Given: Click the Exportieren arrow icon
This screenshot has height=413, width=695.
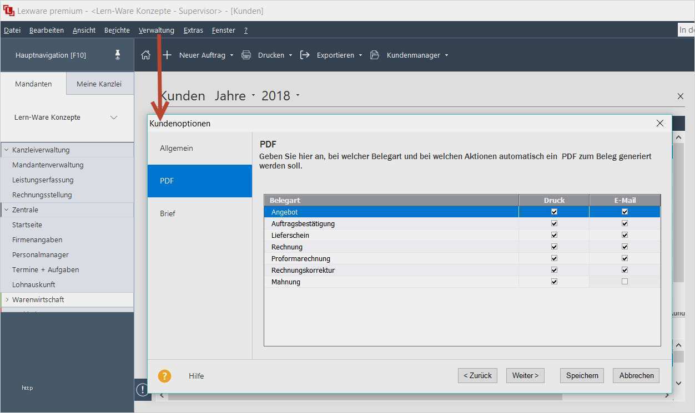Looking at the screenshot, I should click(x=305, y=55).
